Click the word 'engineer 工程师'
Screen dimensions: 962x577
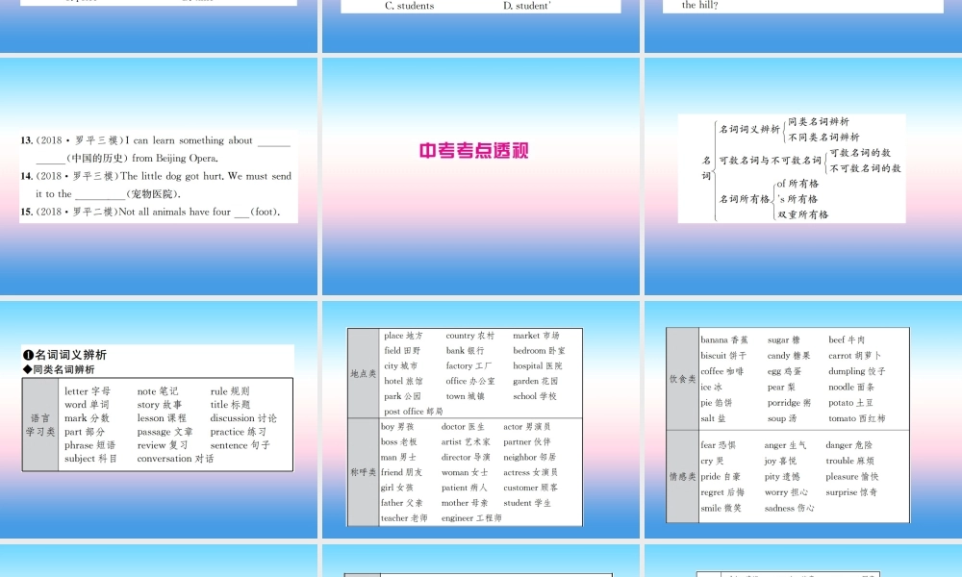471,518
